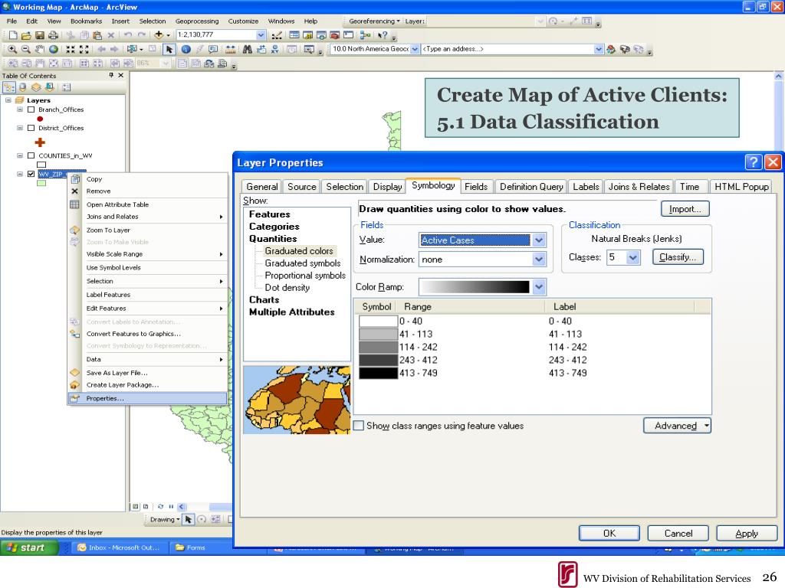Image resolution: width=785 pixels, height=588 pixels.
Task: Open the map scale dropdown (1:2,130,777)
Action: [x=261, y=35]
